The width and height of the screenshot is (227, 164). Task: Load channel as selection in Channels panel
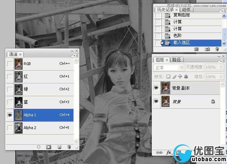tap(38, 147)
